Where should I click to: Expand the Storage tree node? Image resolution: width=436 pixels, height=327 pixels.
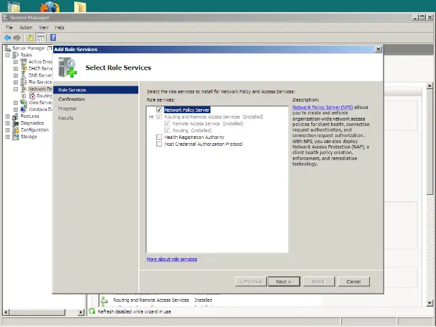pos(7,137)
